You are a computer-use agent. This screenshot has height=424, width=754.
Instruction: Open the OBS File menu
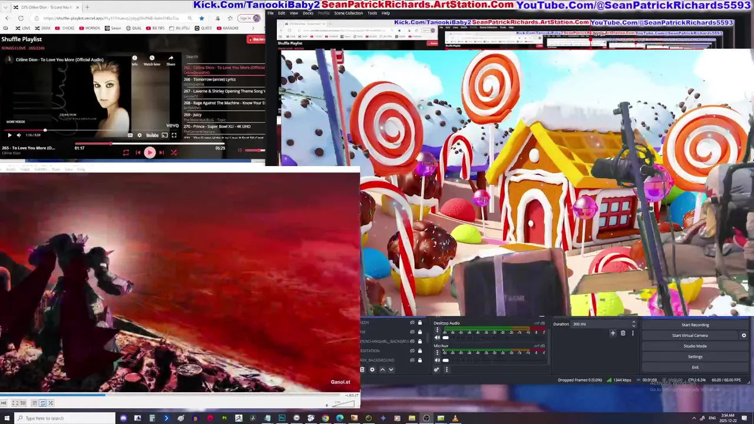point(271,13)
